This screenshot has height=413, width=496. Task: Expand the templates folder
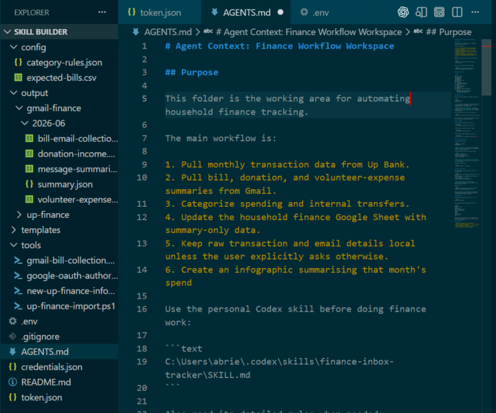click(14, 230)
